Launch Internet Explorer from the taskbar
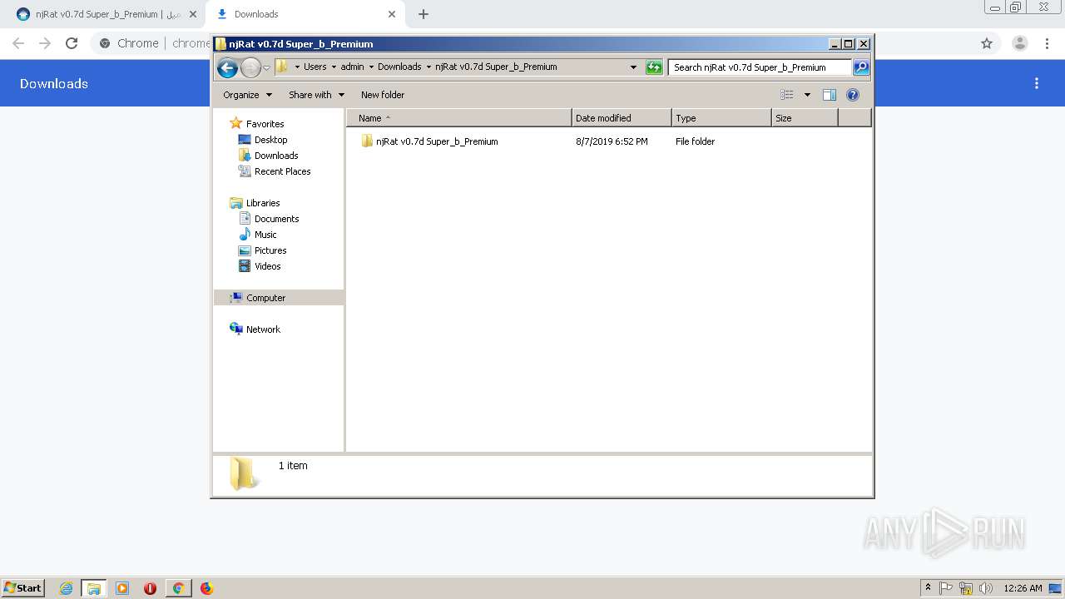1065x599 pixels. click(x=66, y=588)
